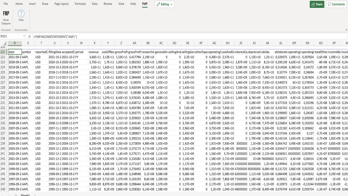Select cell with value "0,417794"
The image size is (348, 196).
point(135,57)
